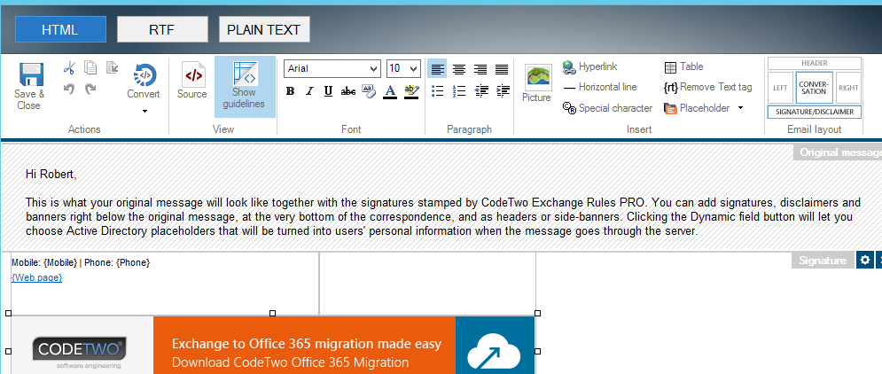Switch to the RTF tab
Viewport: 882px width, 374px height.
point(162,30)
